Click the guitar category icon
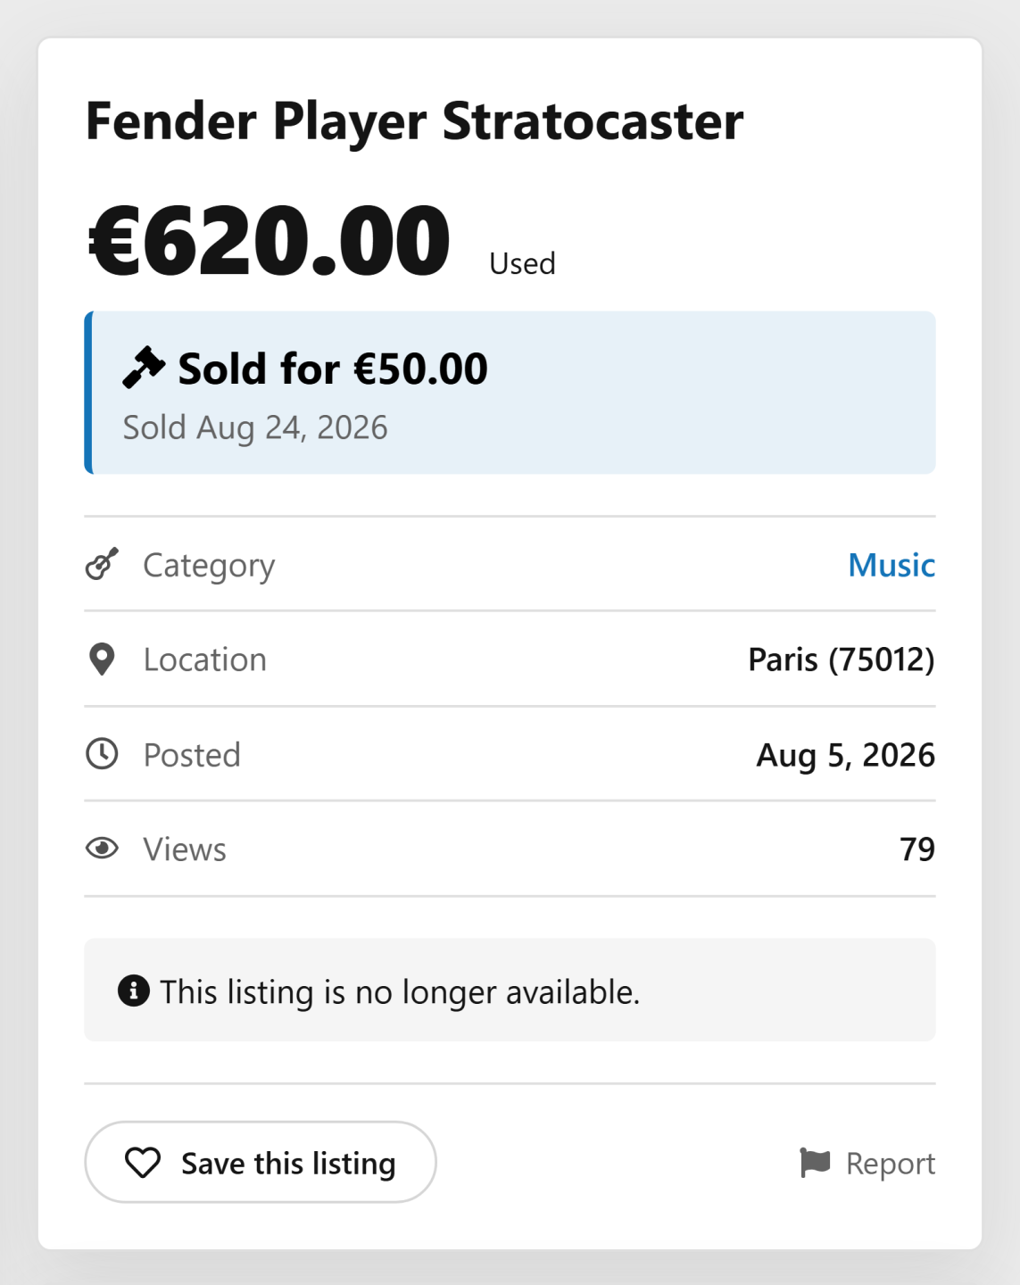Screen dimensions: 1020x1285 [102, 564]
